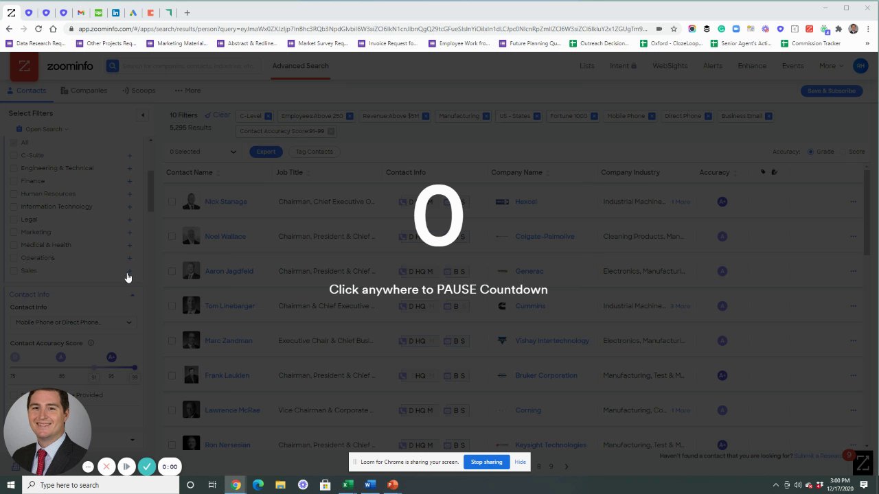Viewport: 879px width, 494px height.
Task: Choose the Grade accuracy radio button
Action: [810, 152]
